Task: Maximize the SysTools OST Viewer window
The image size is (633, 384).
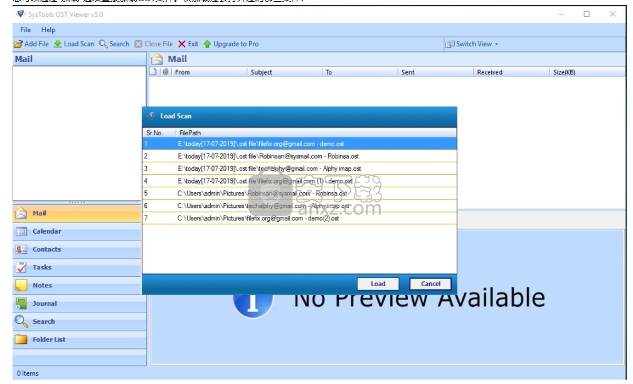Action: 587,14
